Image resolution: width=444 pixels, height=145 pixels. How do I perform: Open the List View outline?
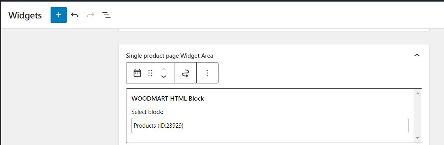pyautogui.click(x=107, y=15)
